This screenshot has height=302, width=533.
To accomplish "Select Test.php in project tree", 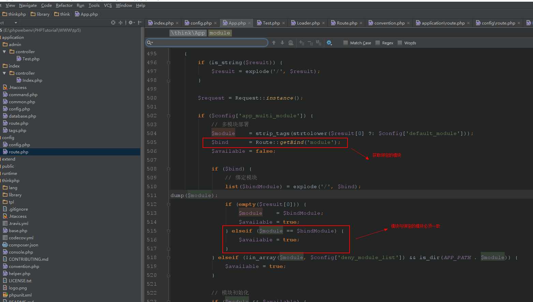I will [x=28, y=59].
